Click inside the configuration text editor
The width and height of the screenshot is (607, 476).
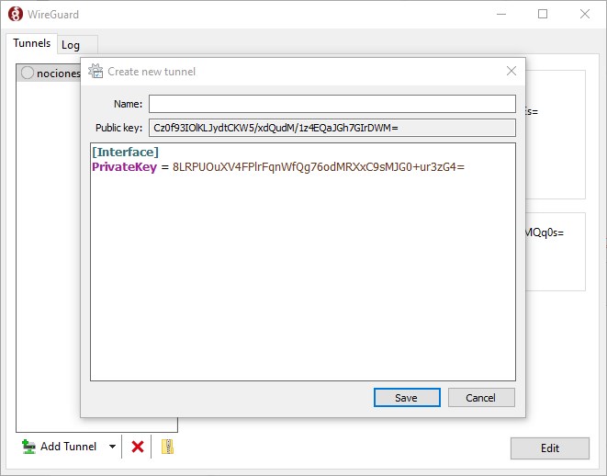click(x=303, y=262)
